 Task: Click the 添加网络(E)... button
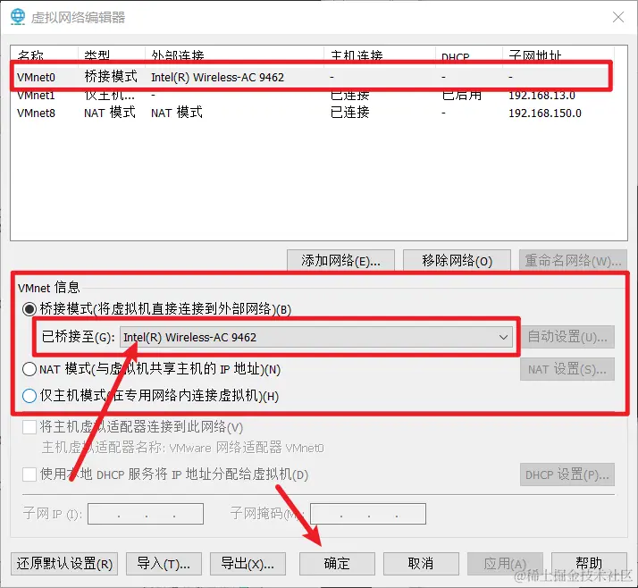pyautogui.click(x=340, y=260)
